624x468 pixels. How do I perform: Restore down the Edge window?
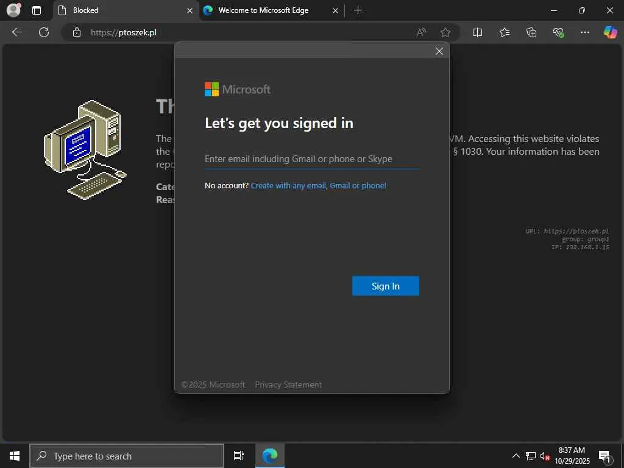[x=581, y=10]
